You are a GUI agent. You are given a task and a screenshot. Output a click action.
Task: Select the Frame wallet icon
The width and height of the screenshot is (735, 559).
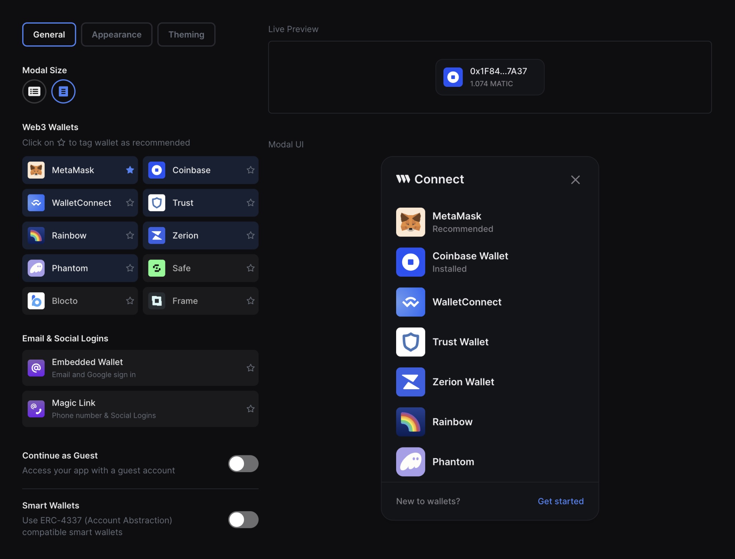click(x=156, y=301)
